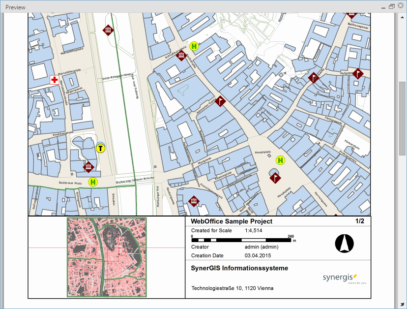Click the green H stop icon on Hauptplatz

280,160
